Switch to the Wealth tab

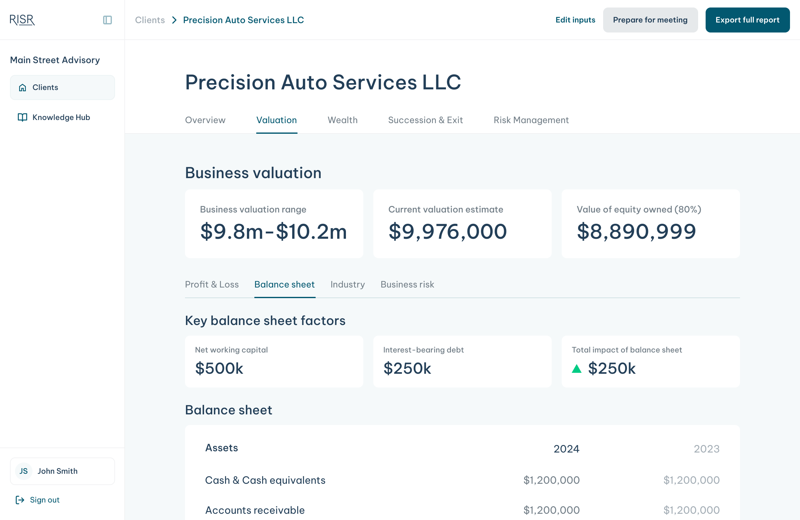(342, 120)
